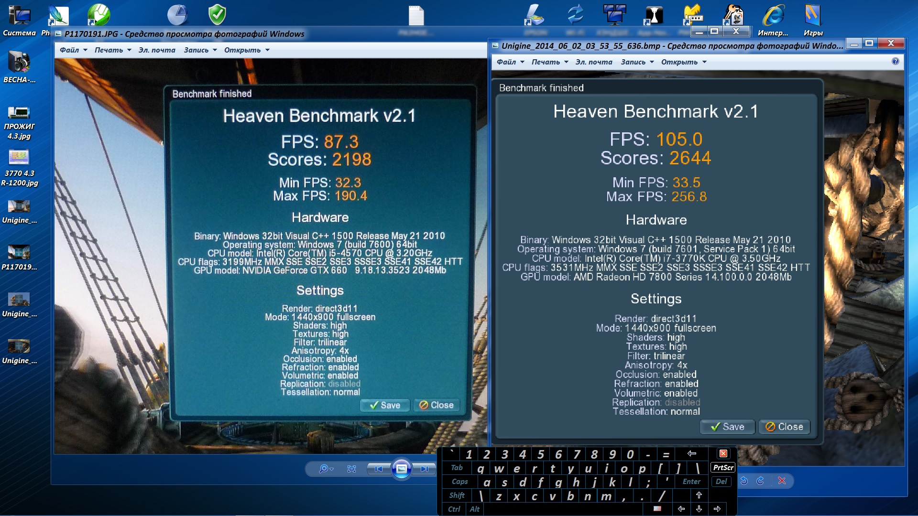
Task: Open the blank text document icon on desktop
Action: tap(416, 15)
